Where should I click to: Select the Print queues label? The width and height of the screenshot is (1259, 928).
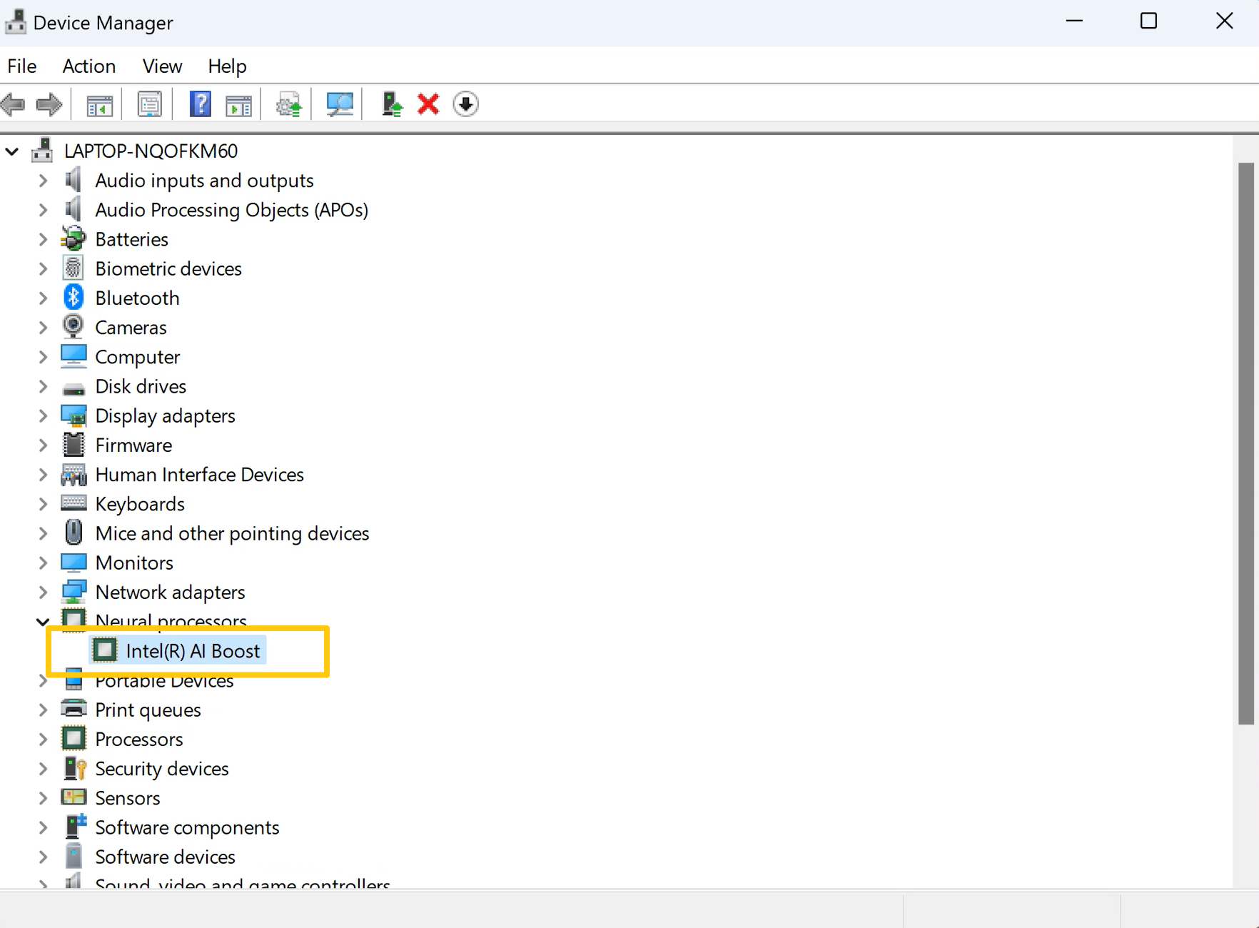pyautogui.click(x=148, y=710)
